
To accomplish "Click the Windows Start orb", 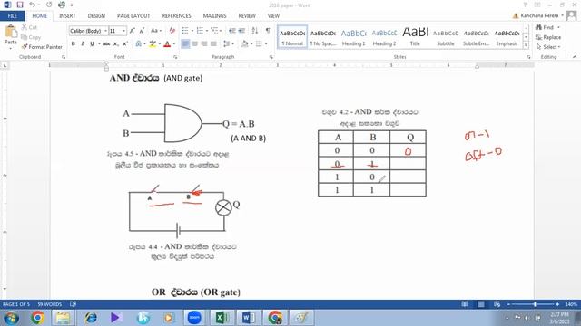I will (11, 318).
